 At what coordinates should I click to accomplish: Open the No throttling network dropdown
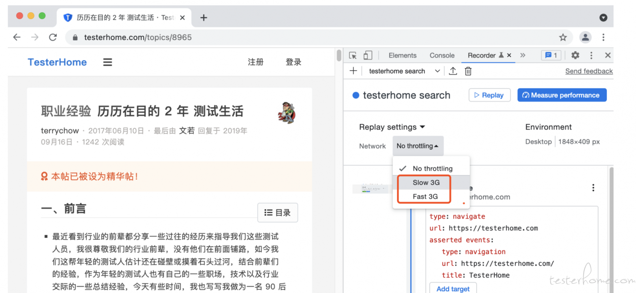tap(418, 146)
